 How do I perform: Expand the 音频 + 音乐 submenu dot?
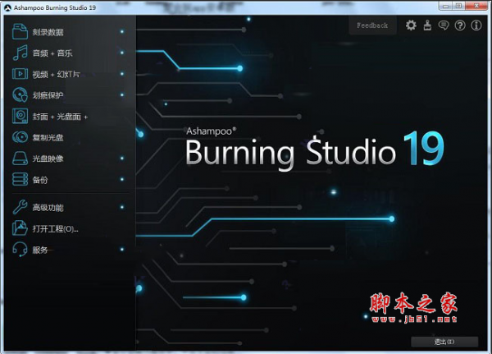(x=122, y=53)
